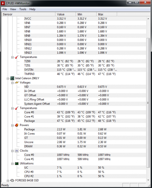Click the Clocks waveform icon
The width and height of the screenshot is (152, 188).
pos(17,151)
